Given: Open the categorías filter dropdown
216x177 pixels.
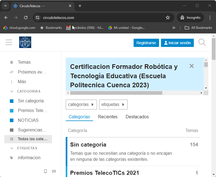Looking at the screenshot, I should point(81,105).
